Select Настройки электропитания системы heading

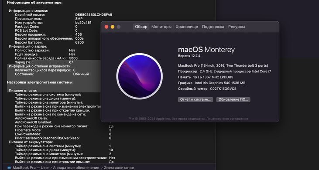tap(40, 82)
